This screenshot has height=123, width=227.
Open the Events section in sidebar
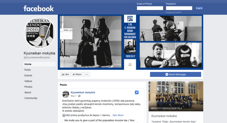coord(28,76)
